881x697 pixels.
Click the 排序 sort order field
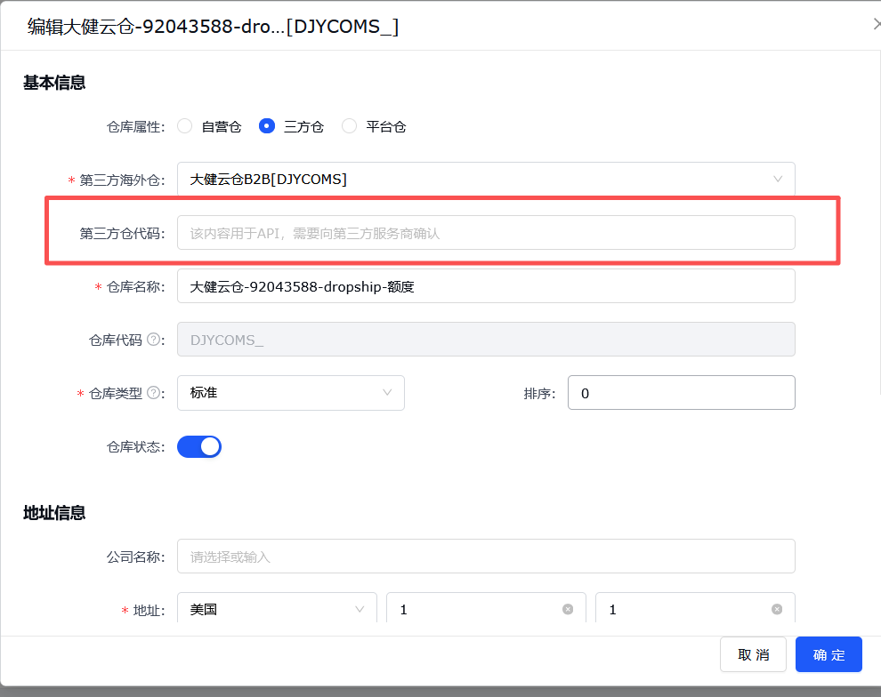[681, 392]
